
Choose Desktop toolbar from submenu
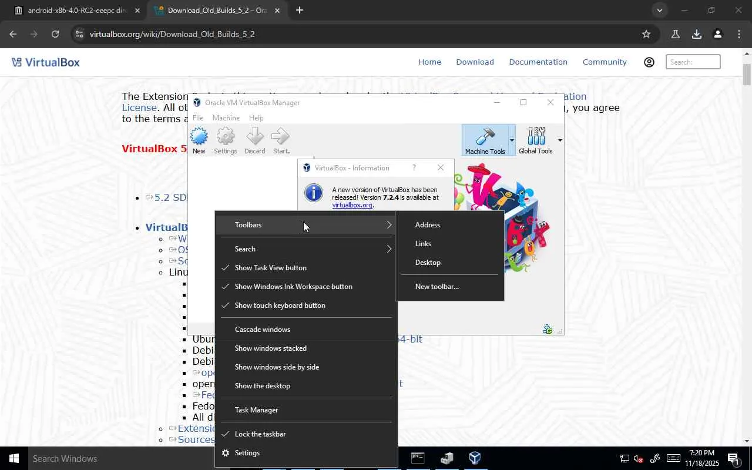(x=450, y=263)
